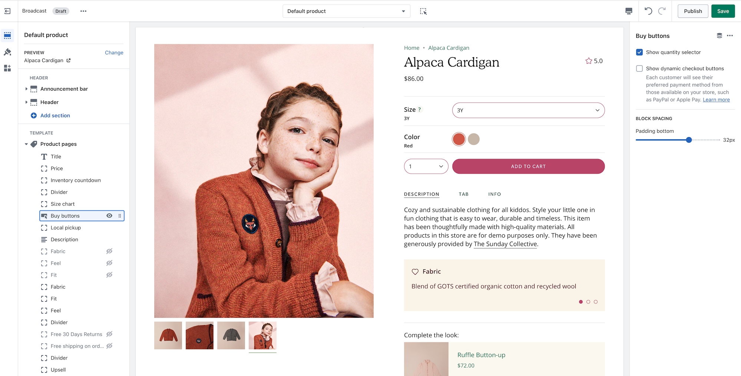Click the Publish button
741x376 pixels.
[693, 11]
